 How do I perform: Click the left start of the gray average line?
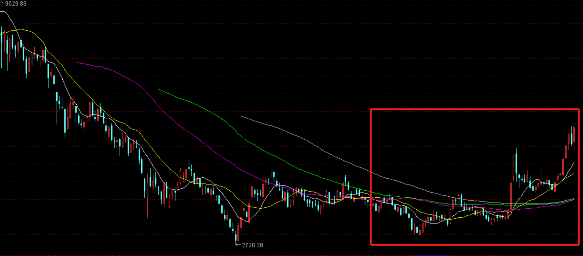[x=241, y=116]
